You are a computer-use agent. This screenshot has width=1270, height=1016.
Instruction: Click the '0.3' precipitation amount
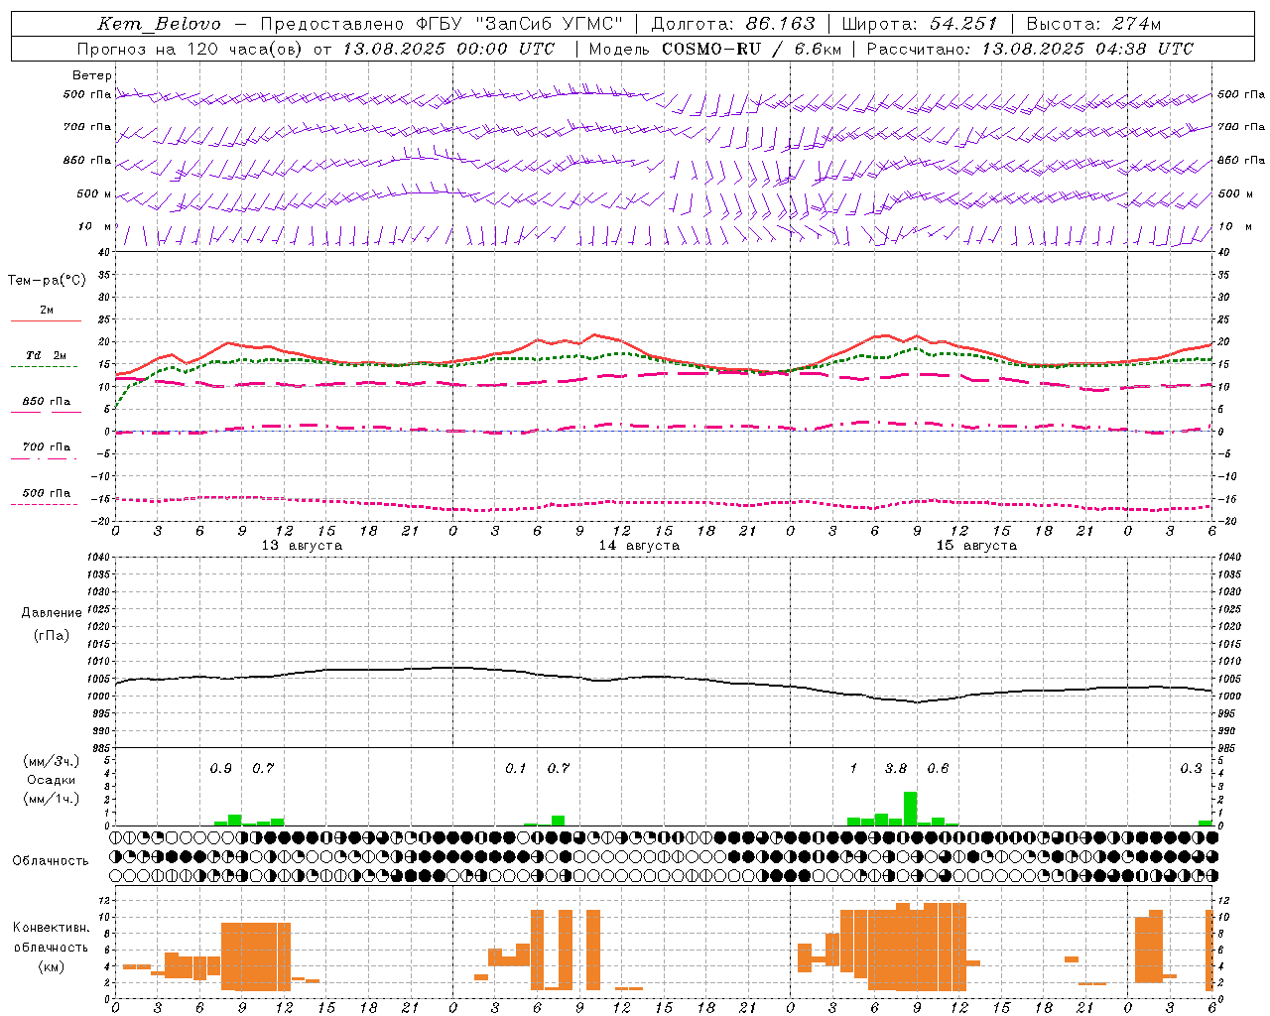tap(1191, 769)
